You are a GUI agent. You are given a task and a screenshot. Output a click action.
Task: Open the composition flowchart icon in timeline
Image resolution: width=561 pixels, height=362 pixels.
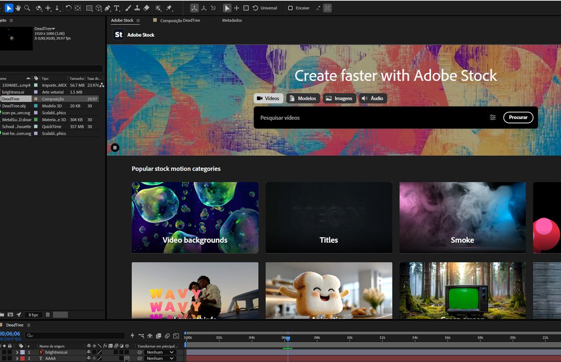coord(141,336)
